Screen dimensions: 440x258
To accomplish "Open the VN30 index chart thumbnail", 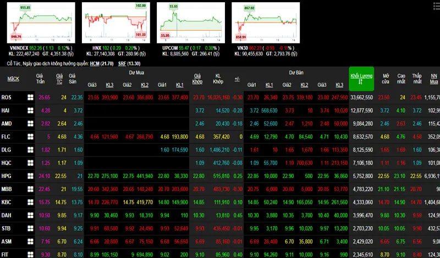I will tap(266, 23).
